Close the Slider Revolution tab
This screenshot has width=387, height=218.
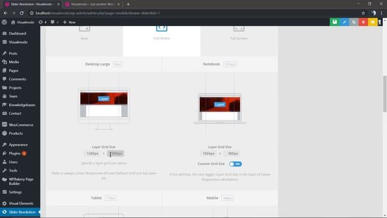tap(58, 4)
